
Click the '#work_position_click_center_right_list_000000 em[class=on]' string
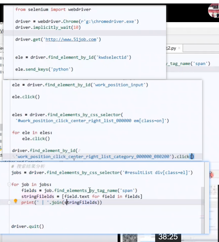click(91, 121)
